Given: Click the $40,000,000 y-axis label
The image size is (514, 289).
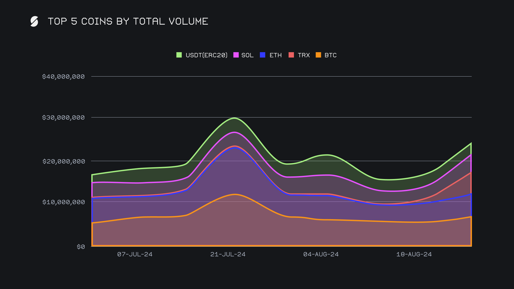Looking at the screenshot, I should tap(63, 77).
